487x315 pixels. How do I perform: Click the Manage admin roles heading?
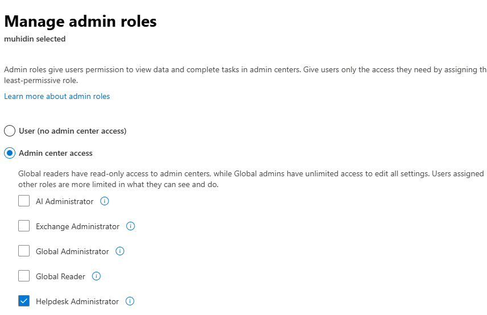tap(80, 22)
